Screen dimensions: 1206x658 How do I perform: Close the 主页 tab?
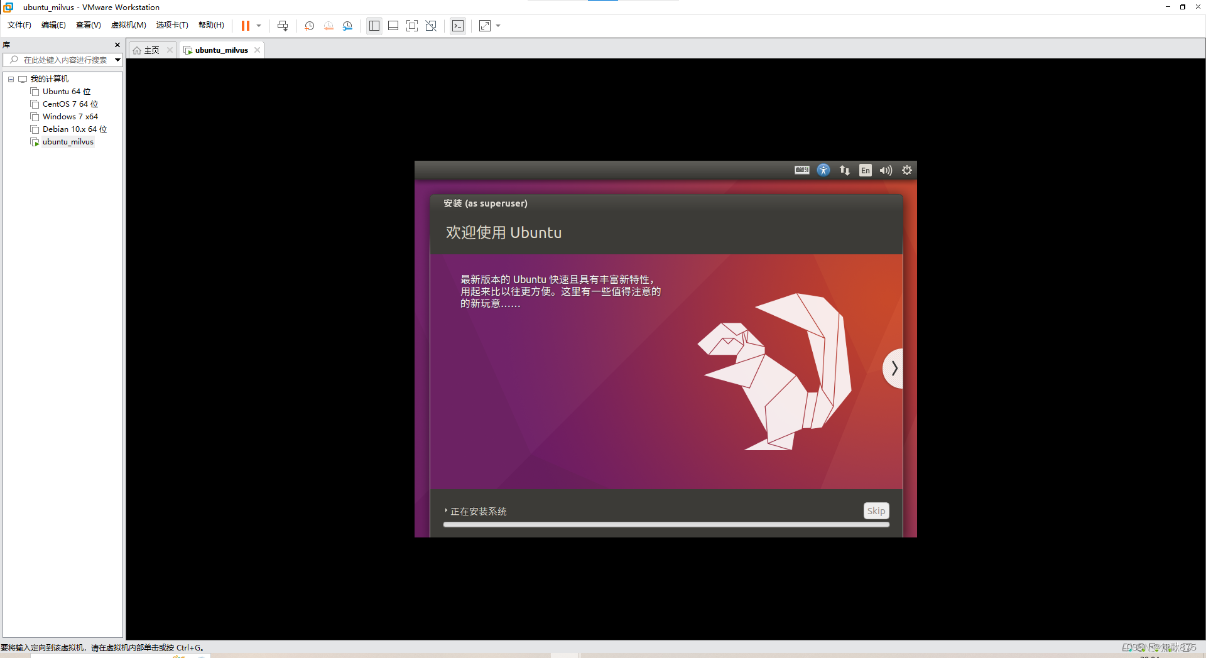[x=170, y=50]
